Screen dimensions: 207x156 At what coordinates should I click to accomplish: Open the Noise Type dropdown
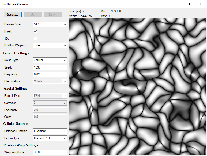(50, 60)
